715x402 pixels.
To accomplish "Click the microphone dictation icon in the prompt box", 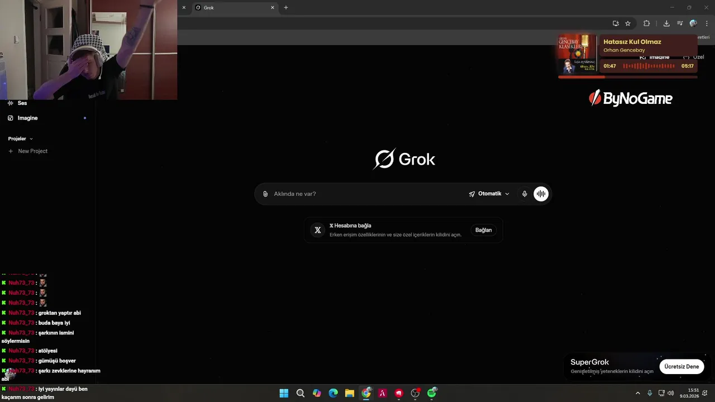I will 525,194.
